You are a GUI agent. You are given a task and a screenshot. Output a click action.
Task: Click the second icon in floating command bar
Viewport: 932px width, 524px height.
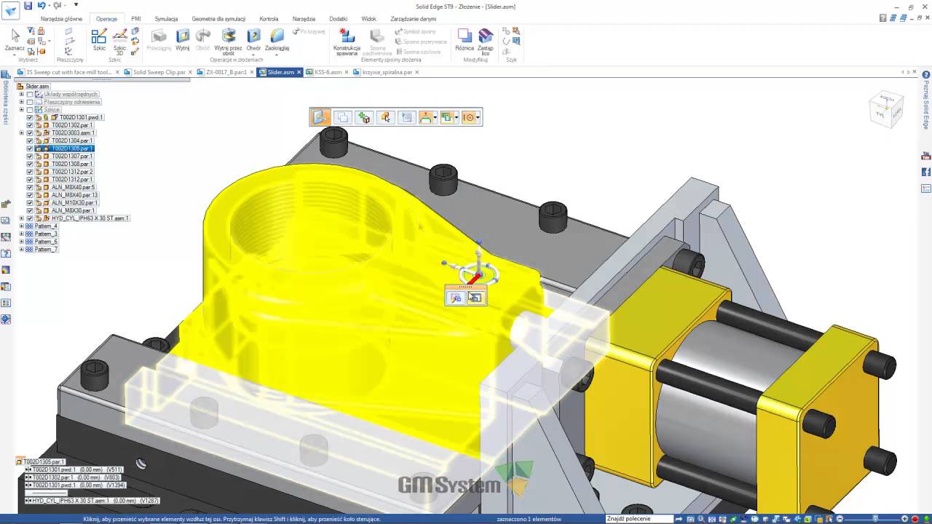pyautogui.click(x=342, y=117)
